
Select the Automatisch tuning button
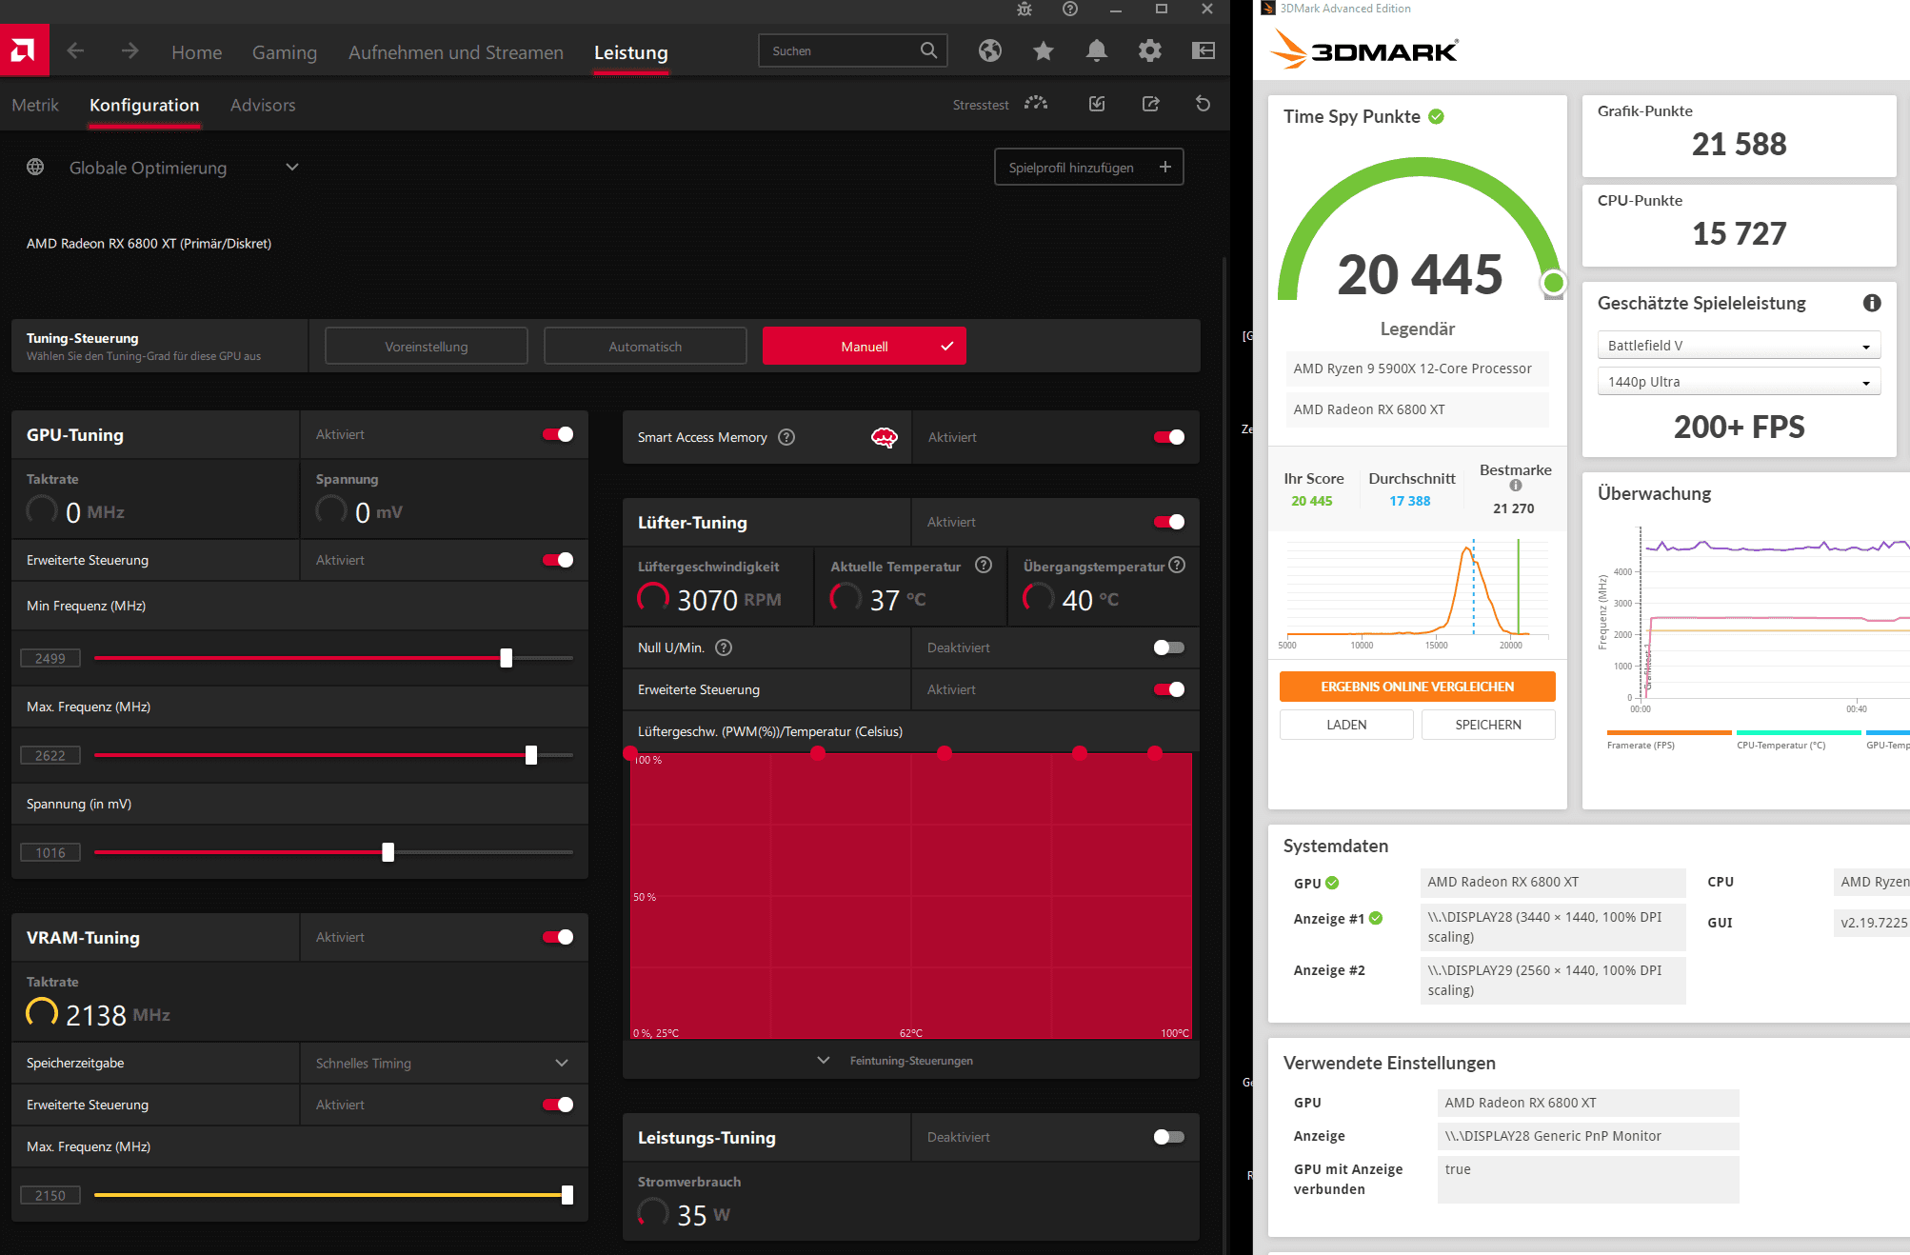click(645, 347)
